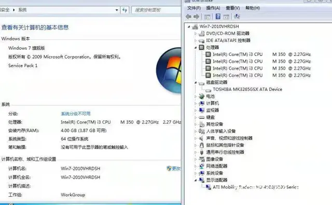Viewport: 332px width, 205px height.
Task: Click the 显示适配器 category icon
Action: pyautogui.click(x=202, y=180)
